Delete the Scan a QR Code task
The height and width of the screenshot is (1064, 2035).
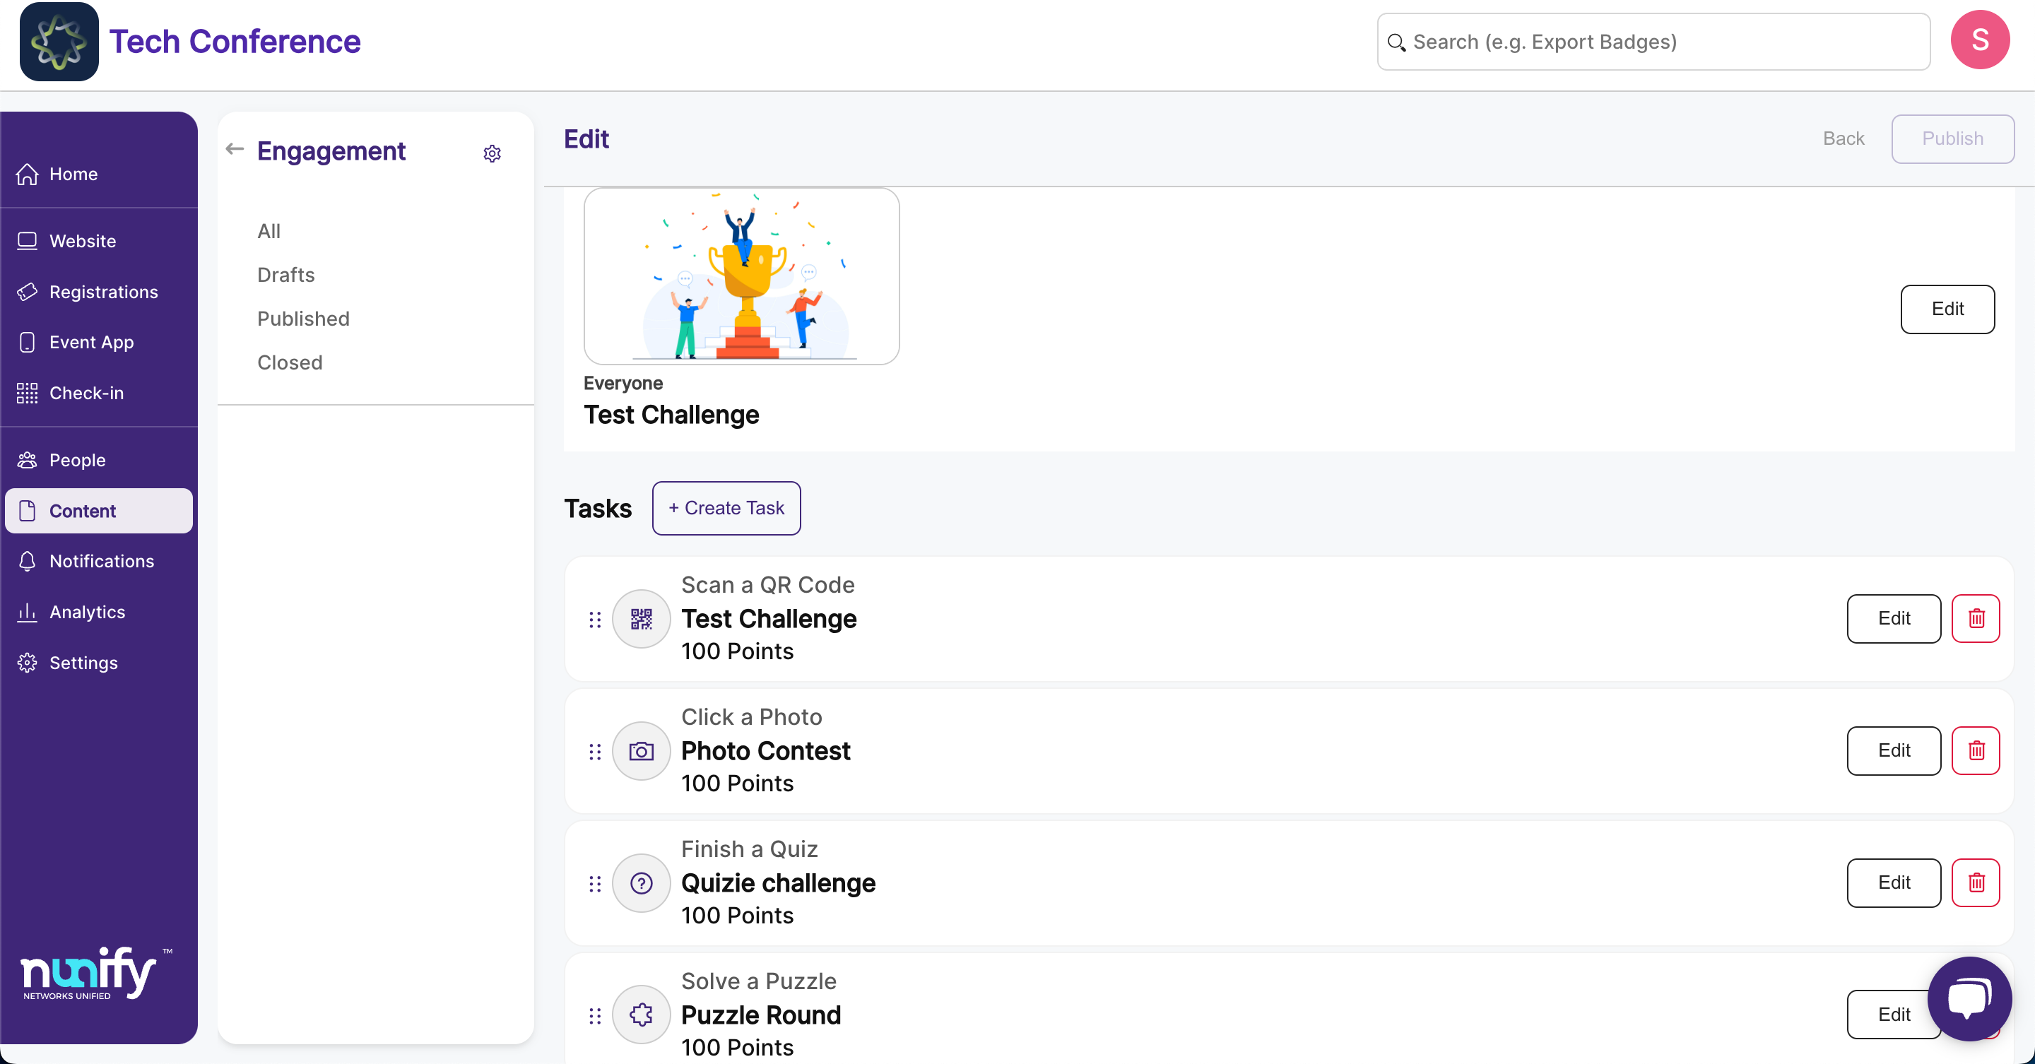pyautogui.click(x=1976, y=618)
